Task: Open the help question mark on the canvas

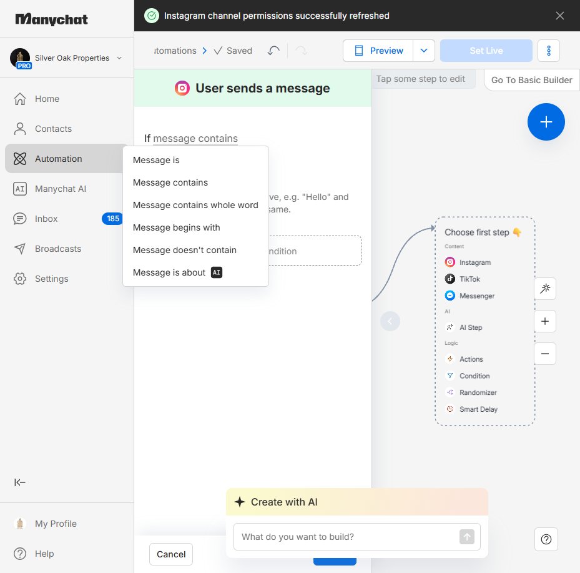Action: point(546,539)
